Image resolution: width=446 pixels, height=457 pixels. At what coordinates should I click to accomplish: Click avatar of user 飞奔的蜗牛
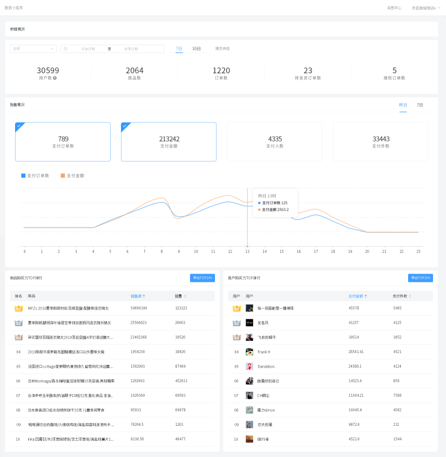[249, 337]
